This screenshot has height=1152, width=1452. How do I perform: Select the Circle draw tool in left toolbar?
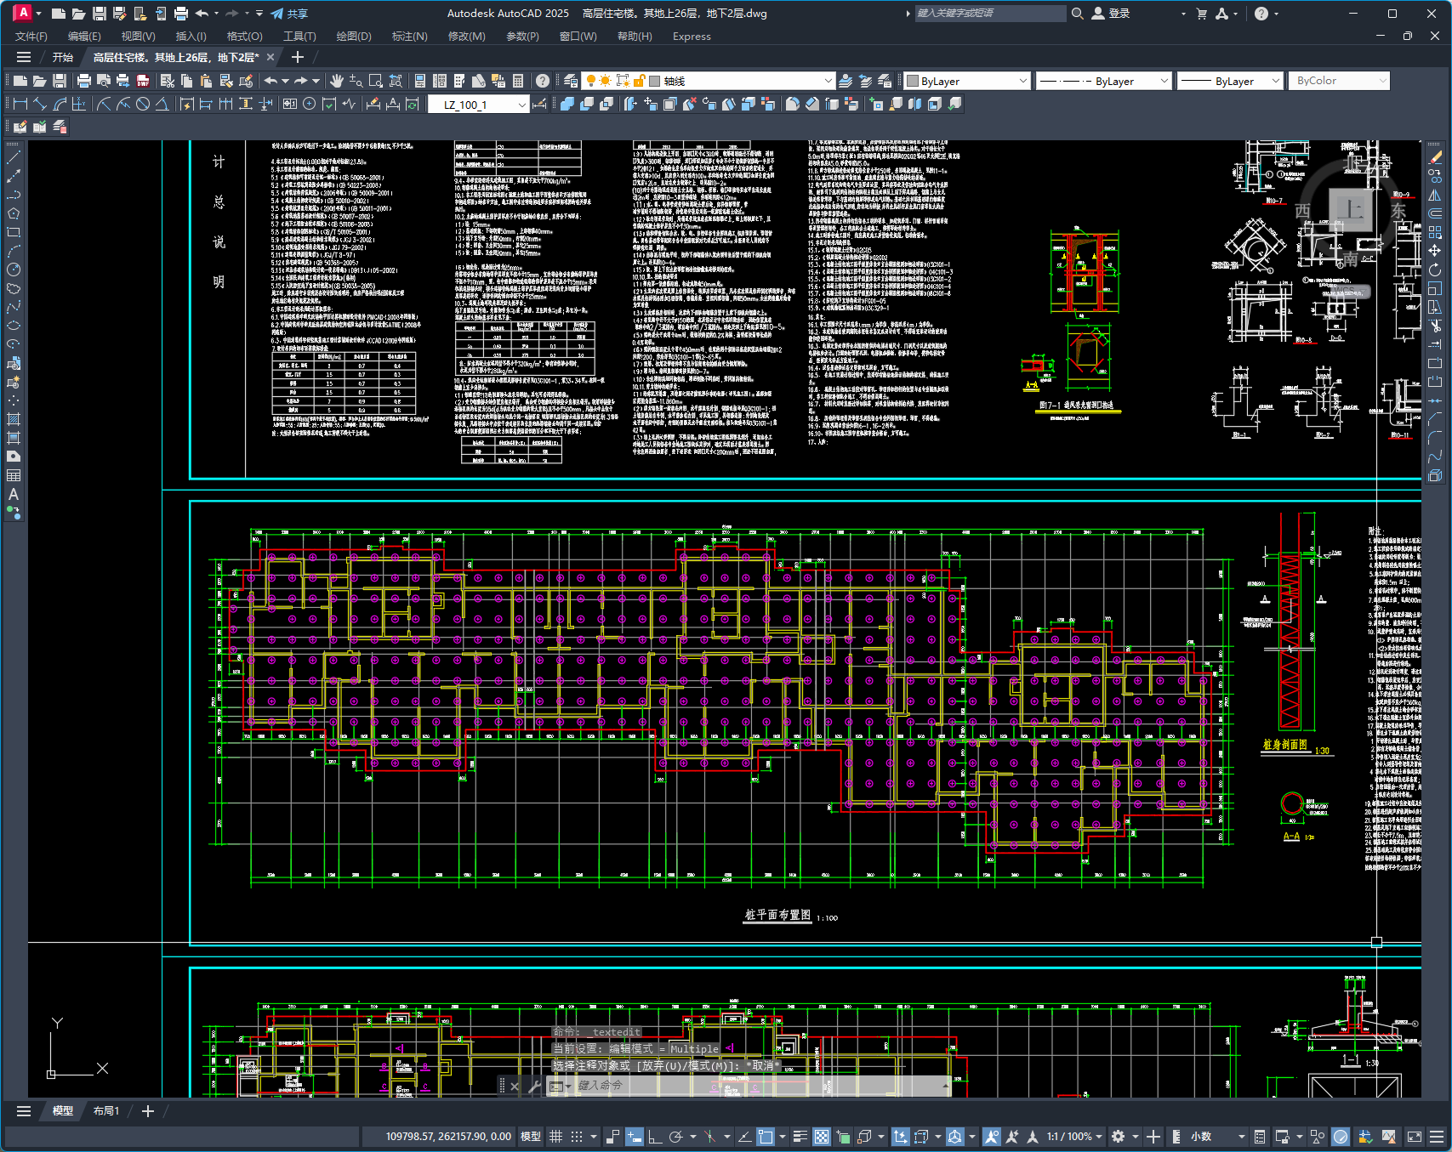pos(14,270)
